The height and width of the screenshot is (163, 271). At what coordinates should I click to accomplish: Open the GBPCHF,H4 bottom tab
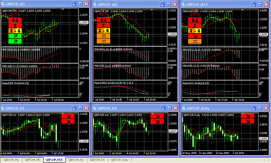pyautogui.click(x=97, y=160)
